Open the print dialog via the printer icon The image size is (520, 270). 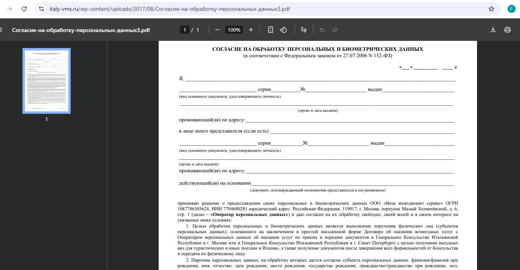(507, 29)
